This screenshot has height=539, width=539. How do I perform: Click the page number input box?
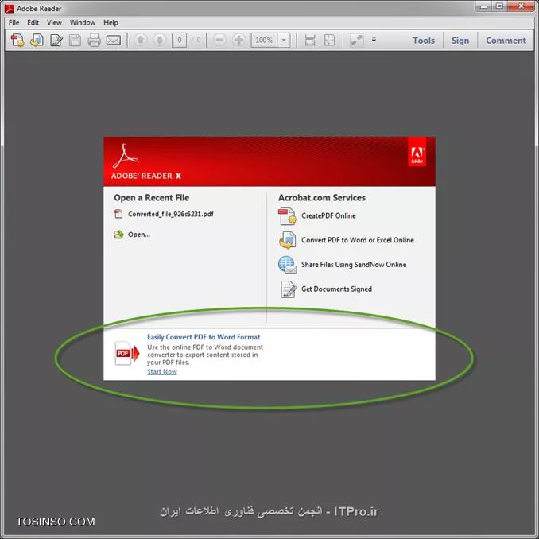click(x=179, y=41)
